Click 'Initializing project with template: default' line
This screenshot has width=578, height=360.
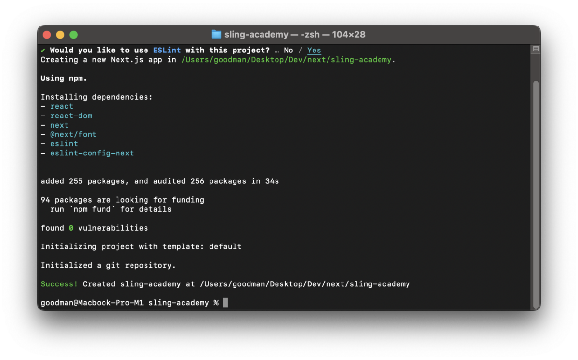point(141,246)
